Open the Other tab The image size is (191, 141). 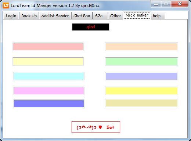pos(116,16)
